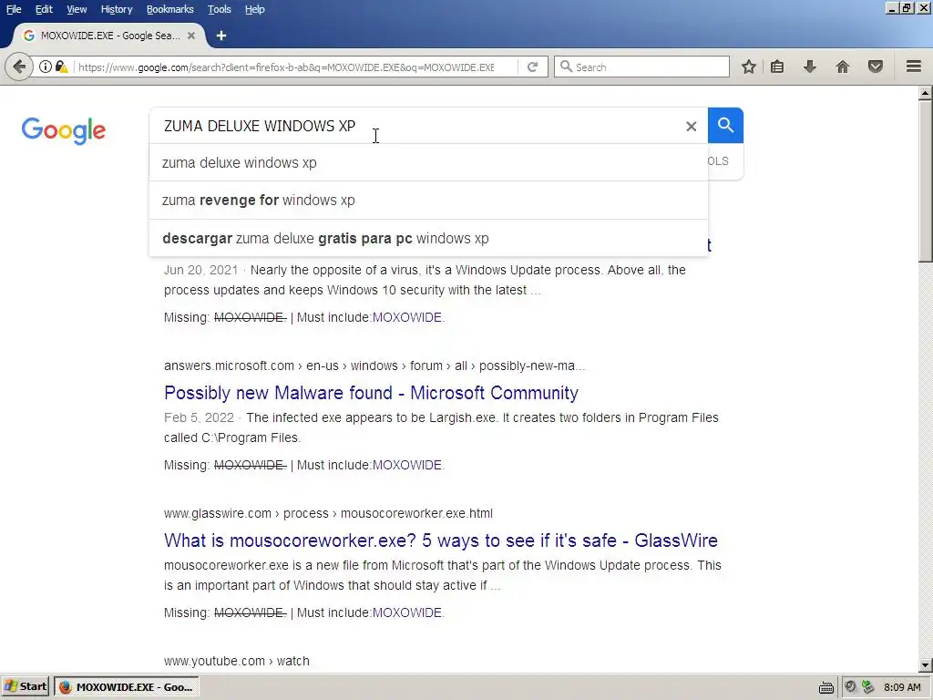
Task: Open the Bookmarks menu
Action: click(x=169, y=9)
